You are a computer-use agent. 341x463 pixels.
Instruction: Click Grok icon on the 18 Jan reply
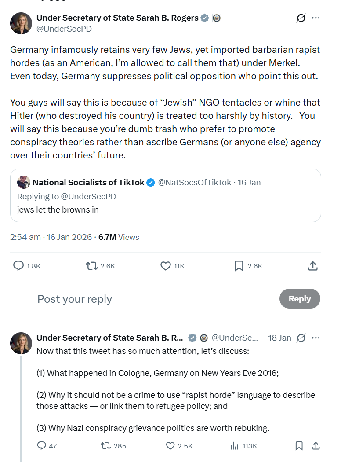301,338
